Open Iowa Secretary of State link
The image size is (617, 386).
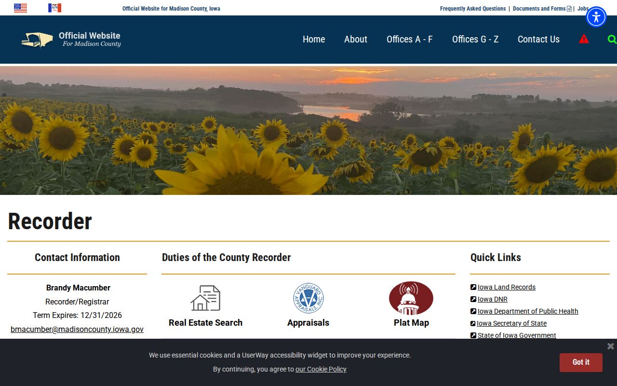point(511,323)
